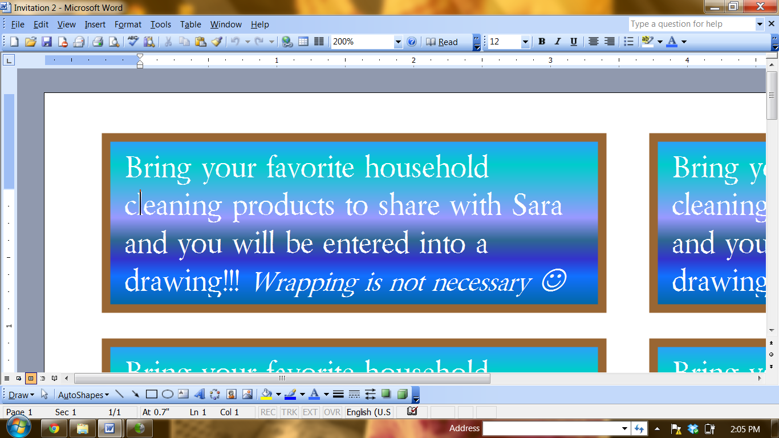Image resolution: width=779 pixels, height=438 pixels.
Task: Toggle the OVR status bar indicator
Action: coord(332,412)
